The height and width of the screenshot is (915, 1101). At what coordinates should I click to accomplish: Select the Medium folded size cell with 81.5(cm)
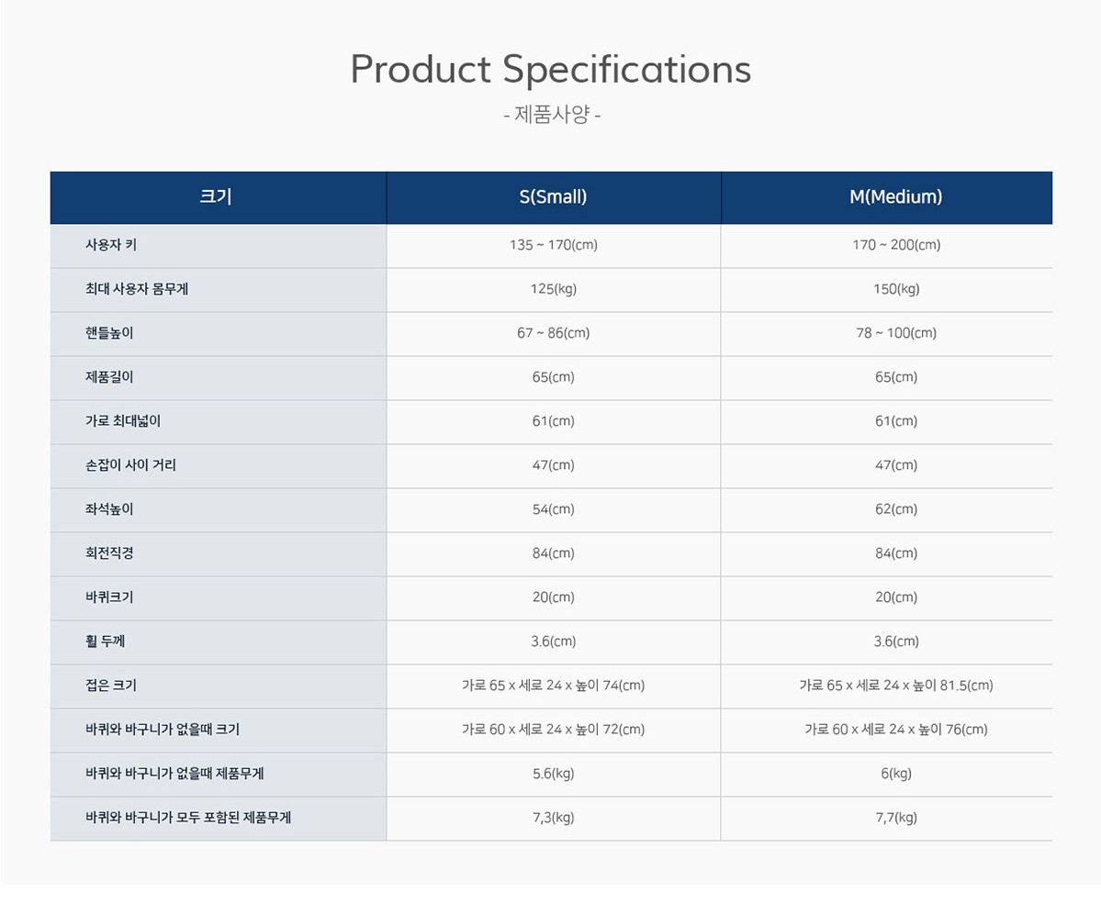coord(895,686)
